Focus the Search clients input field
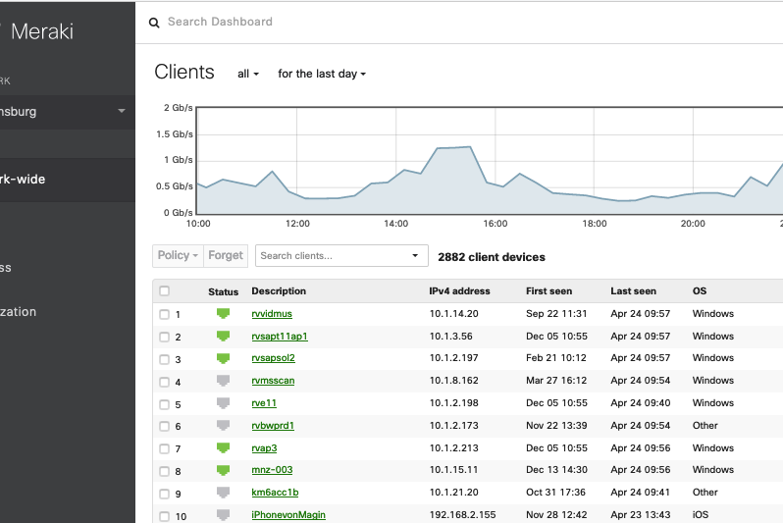This screenshot has height=523, width=783. click(x=334, y=256)
